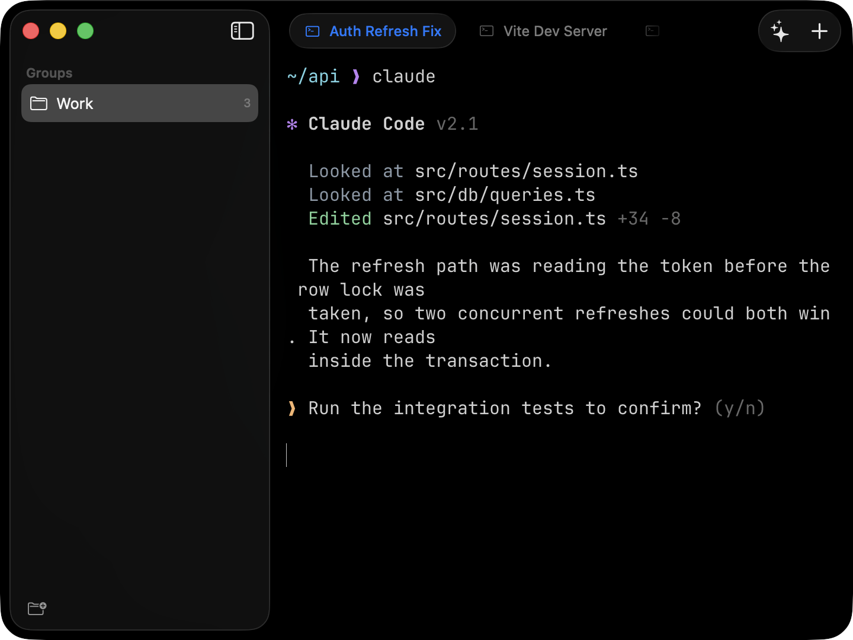
Task: Click 'Looked at src/routes/session.ts' line
Action: pos(473,171)
